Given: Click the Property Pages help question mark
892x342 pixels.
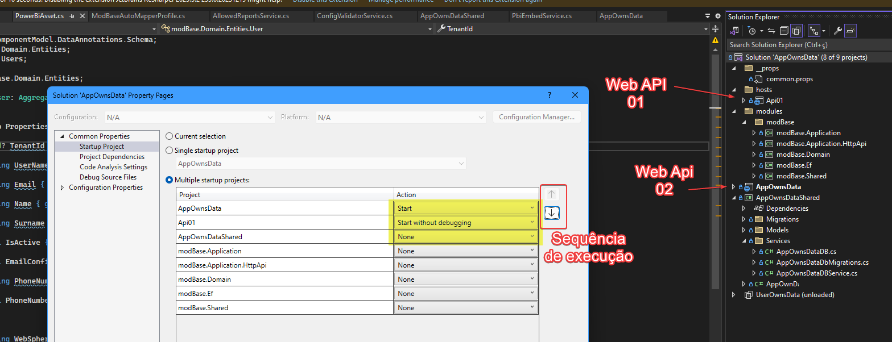Looking at the screenshot, I should click(549, 95).
